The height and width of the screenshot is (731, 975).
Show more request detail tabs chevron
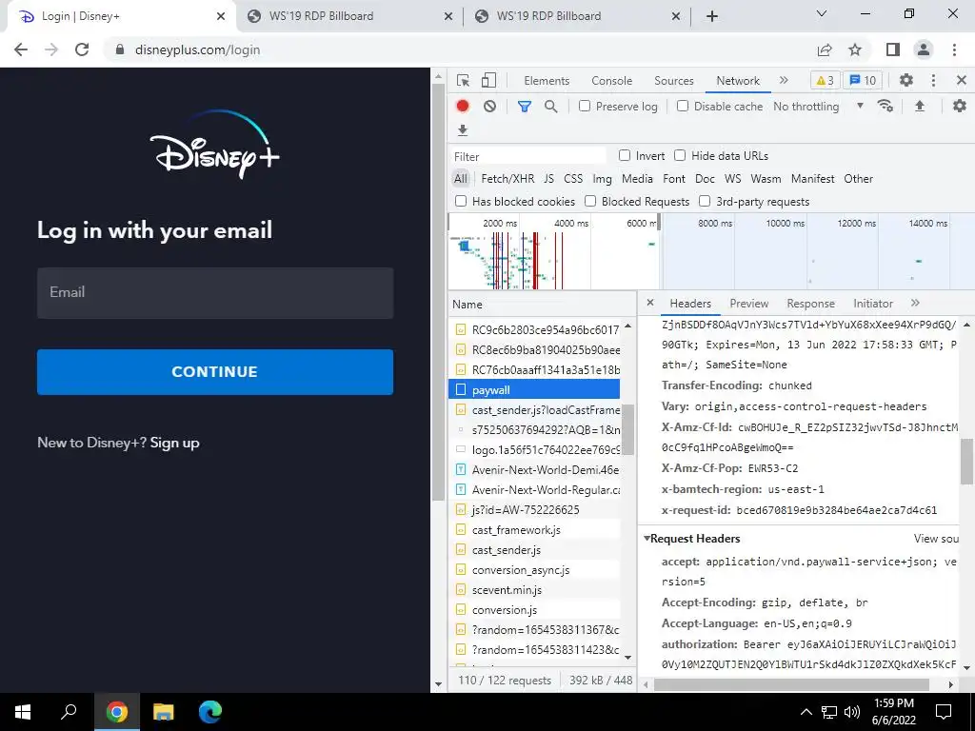915,303
